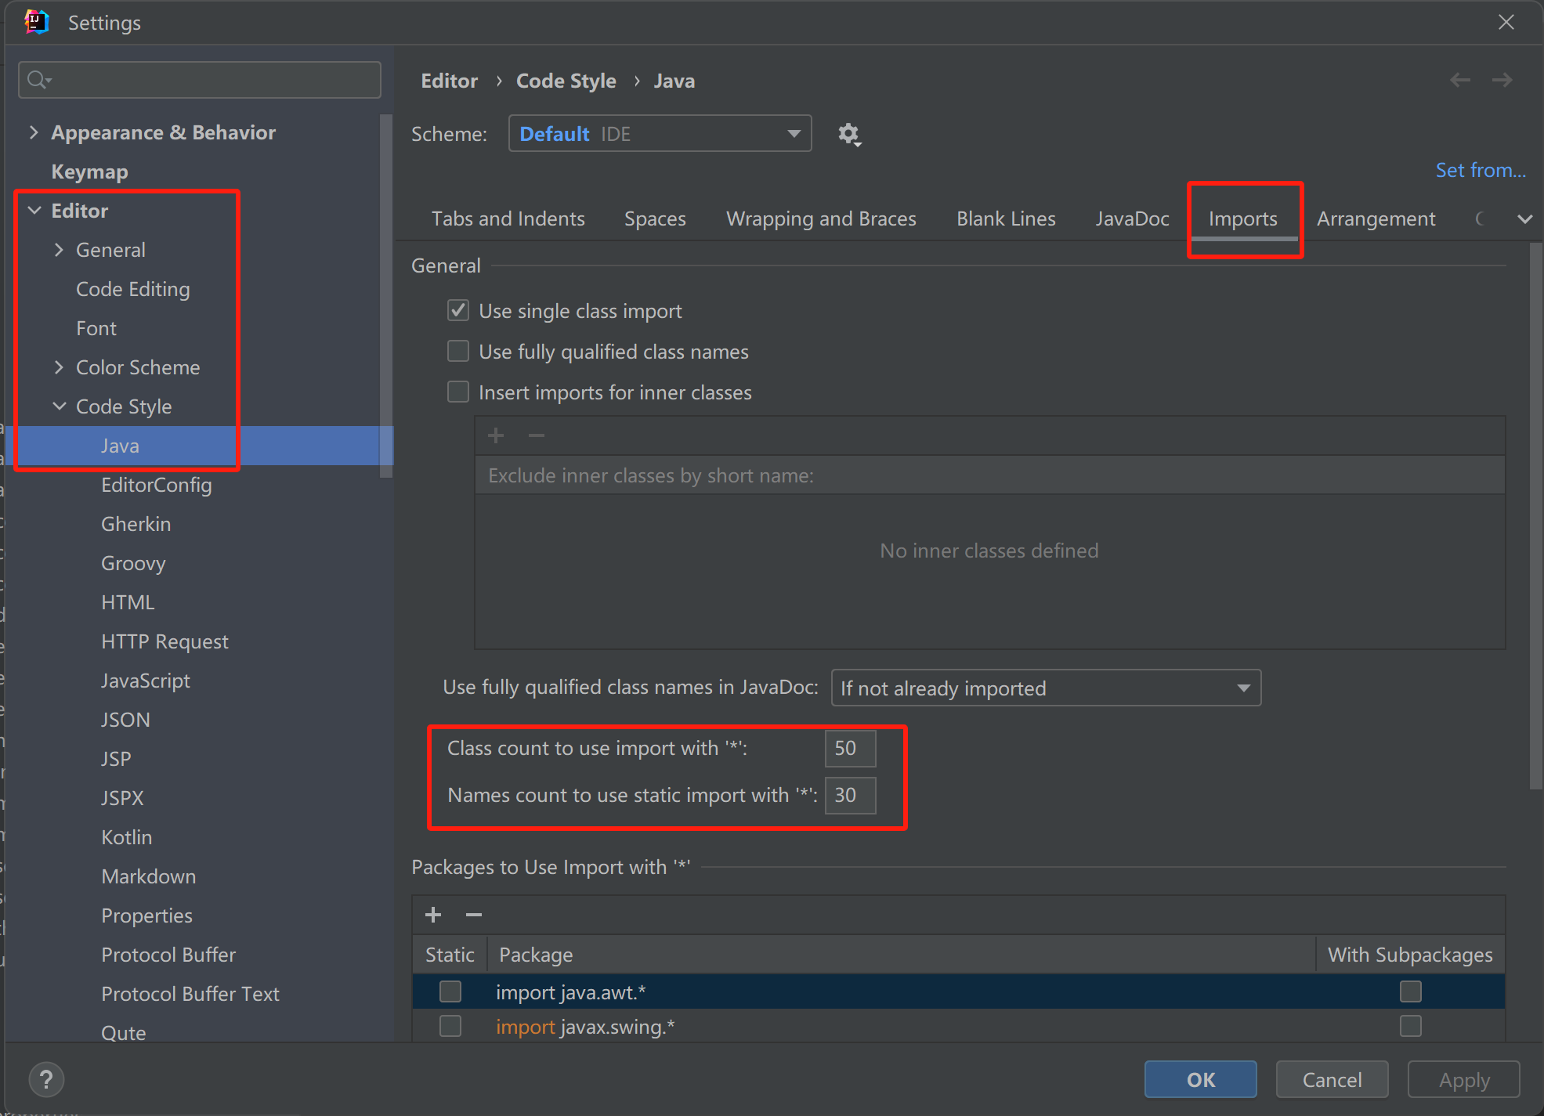Image resolution: width=1544 pixels, height=1116 pixels.
Task: Click Editor in the breadcrumb
Action: pos(450,81)
